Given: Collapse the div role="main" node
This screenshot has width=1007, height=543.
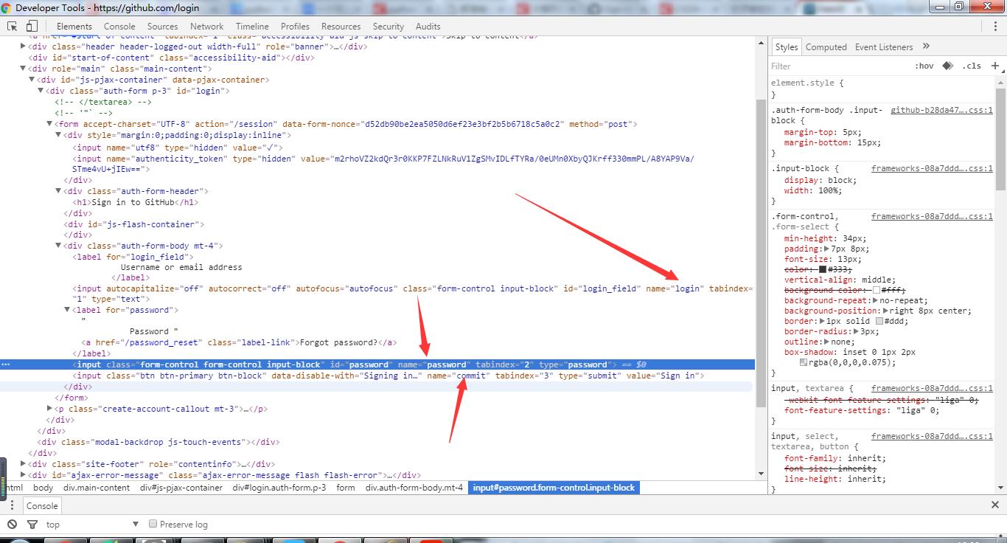Looking at the screenshot, I should coord(24,69).
